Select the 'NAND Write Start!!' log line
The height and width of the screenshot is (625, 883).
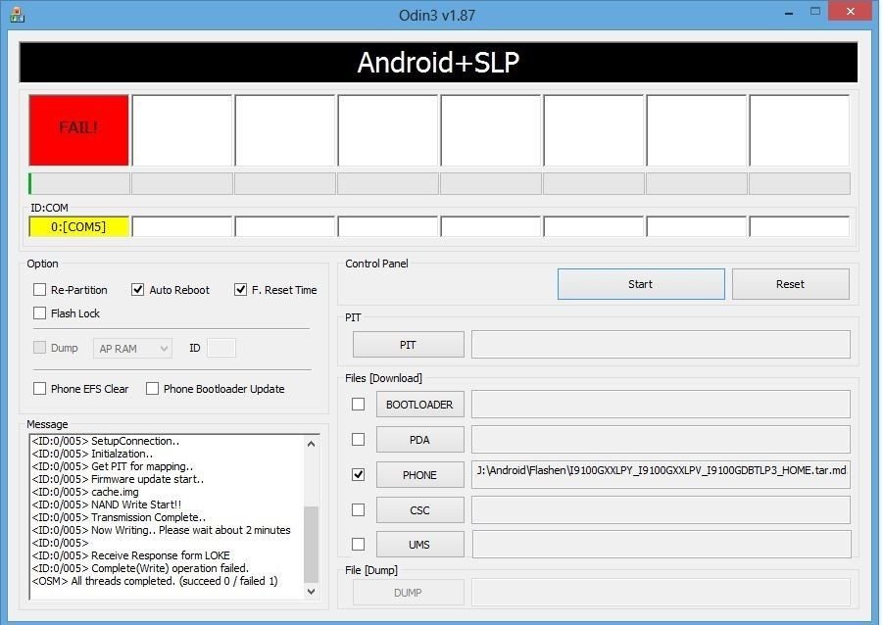click(107, 505)
